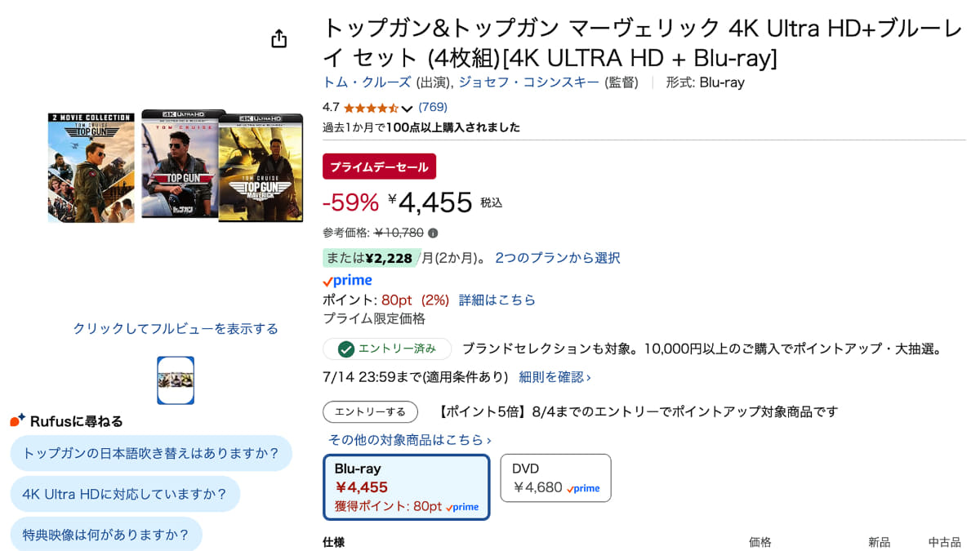Image resolution: width=980 pixels, height=551 pixels.
Task: Open 詳細はこちら points details link
Action: [x=497, y=300]
